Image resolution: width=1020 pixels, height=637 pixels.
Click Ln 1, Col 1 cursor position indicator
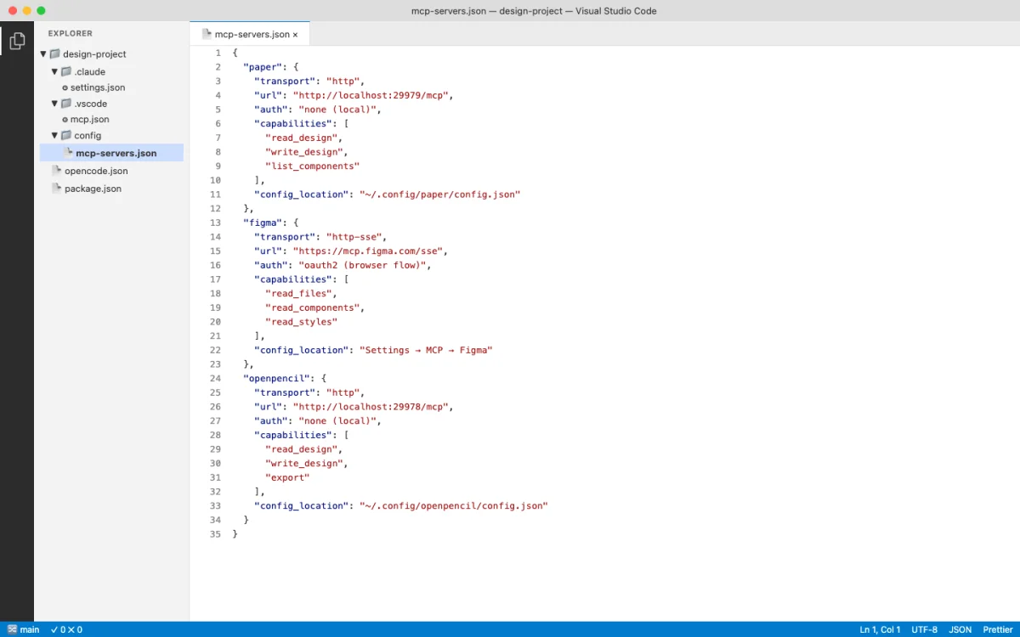880,629
